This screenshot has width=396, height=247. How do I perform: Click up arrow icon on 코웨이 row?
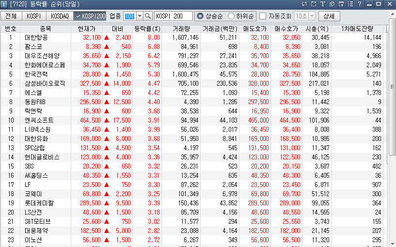pyautogui.click(x=107, y=194)
